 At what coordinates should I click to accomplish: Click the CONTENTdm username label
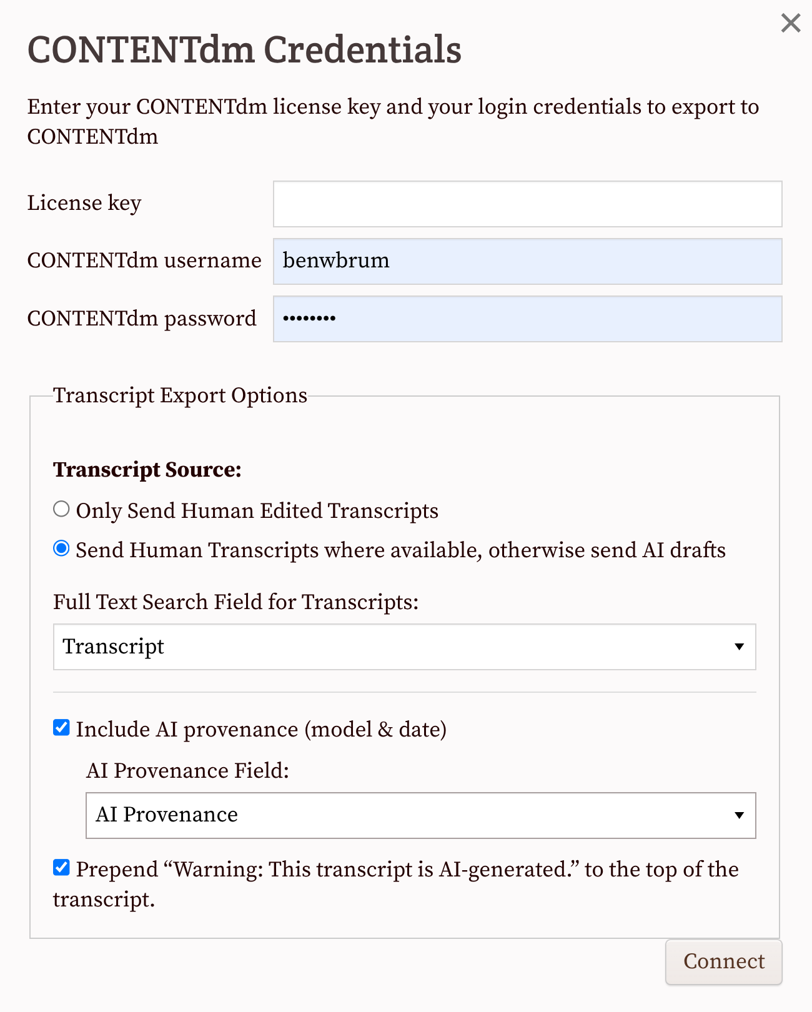[144, 260]
